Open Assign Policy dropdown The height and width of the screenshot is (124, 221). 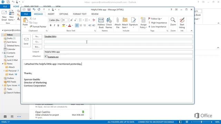pyautogui.click(x=143, y=23)
